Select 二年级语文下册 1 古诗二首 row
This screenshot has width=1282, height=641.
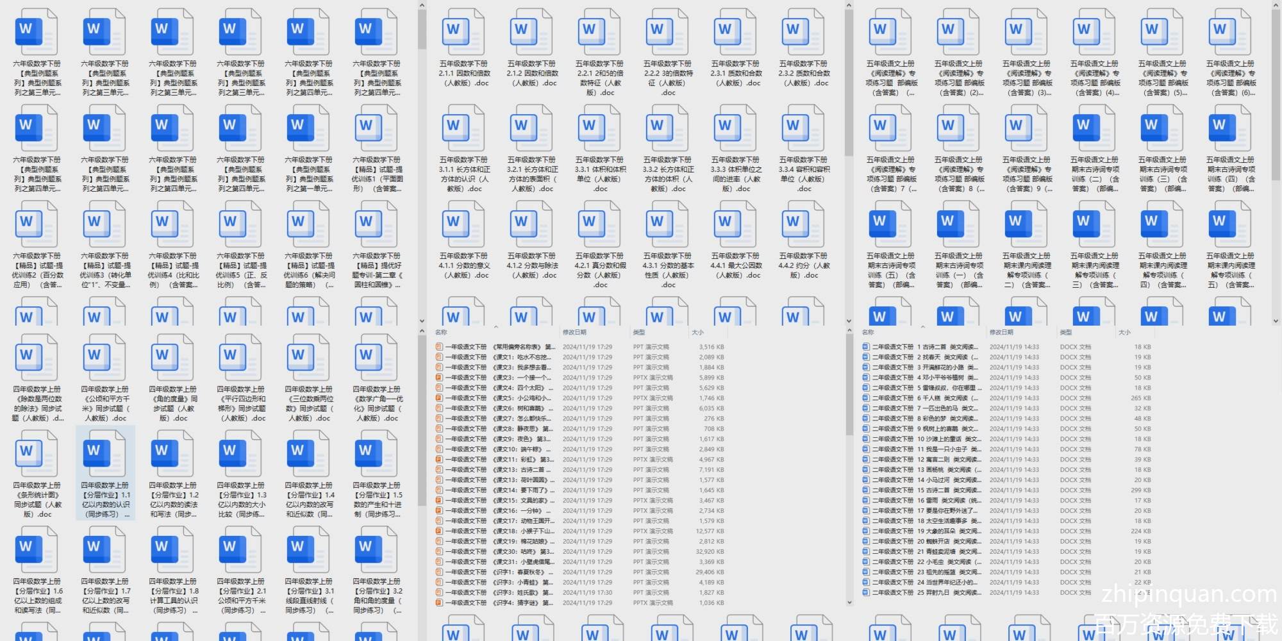(x=1006, y=347)
